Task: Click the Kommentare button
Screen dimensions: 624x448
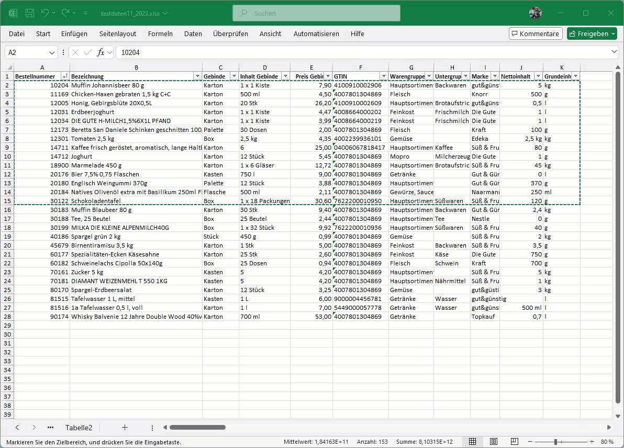Action: point(536,33)
